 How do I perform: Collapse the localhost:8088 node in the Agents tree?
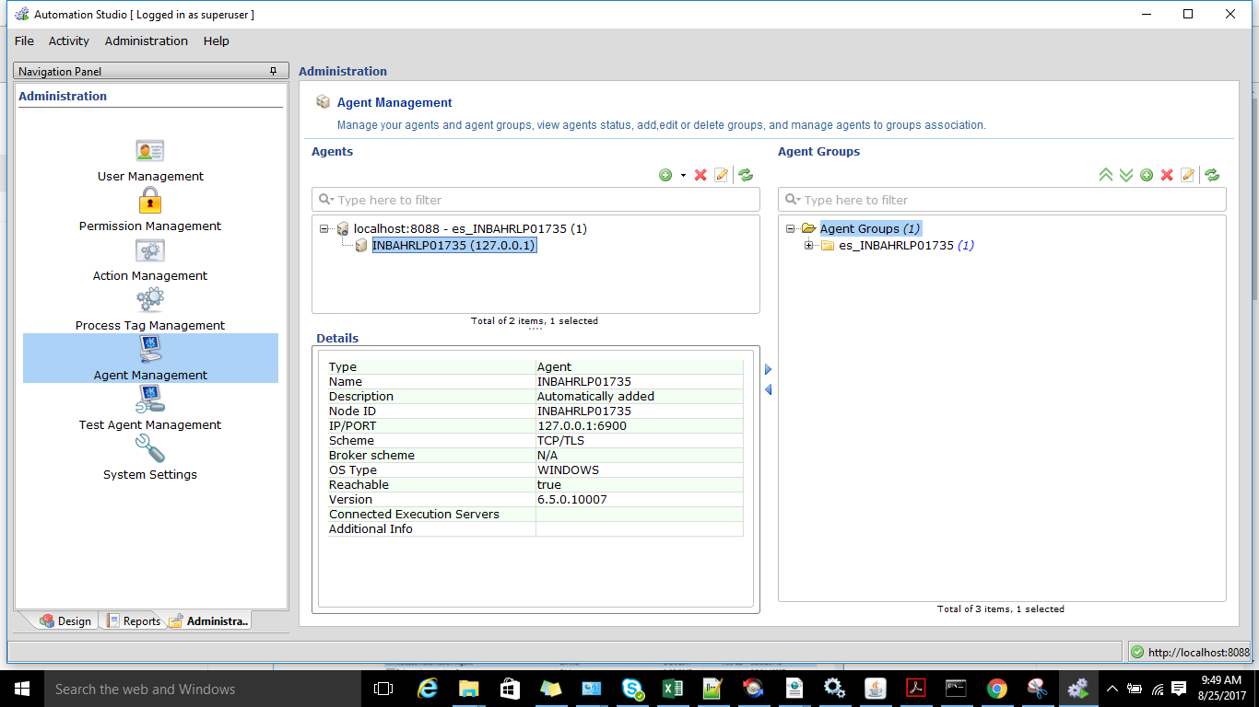click(323, 228)
